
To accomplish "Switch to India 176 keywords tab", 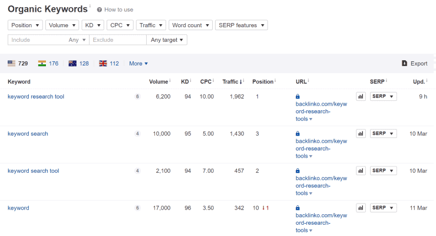I will tap(48, 64).
